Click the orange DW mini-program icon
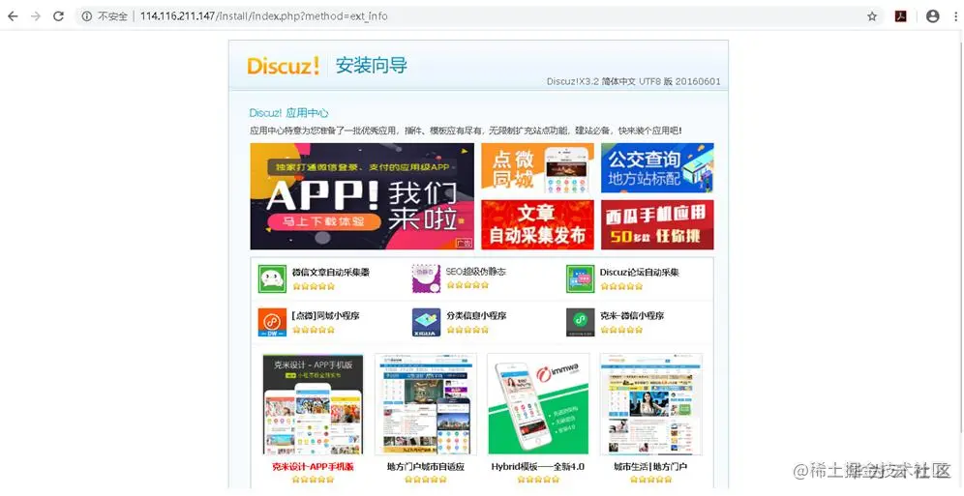The width and height of the screenshot is (964, 496). point(272,322)
